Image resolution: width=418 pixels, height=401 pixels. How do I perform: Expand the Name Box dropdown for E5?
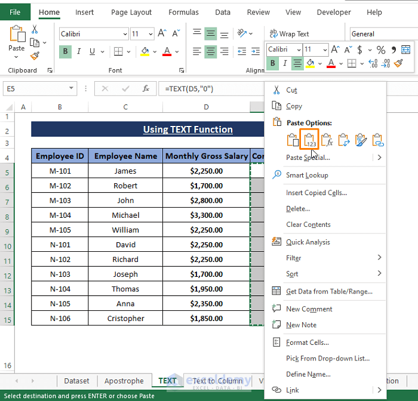click(x=72, y=89)
